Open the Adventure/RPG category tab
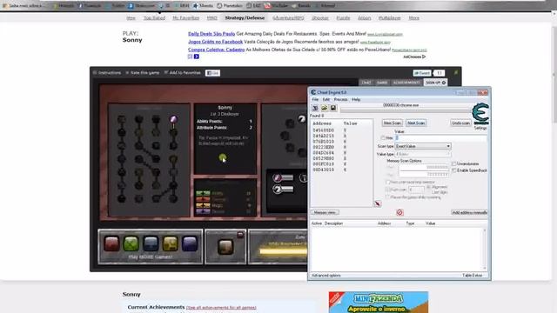 click(288, 17)
